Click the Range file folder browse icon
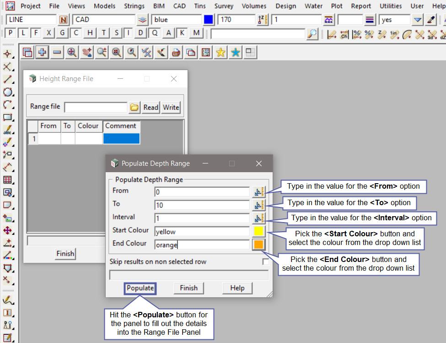 [134, 108]
